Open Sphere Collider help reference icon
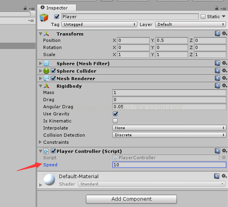Viewport: 228px width, 207px height. [x=217, y=71]
